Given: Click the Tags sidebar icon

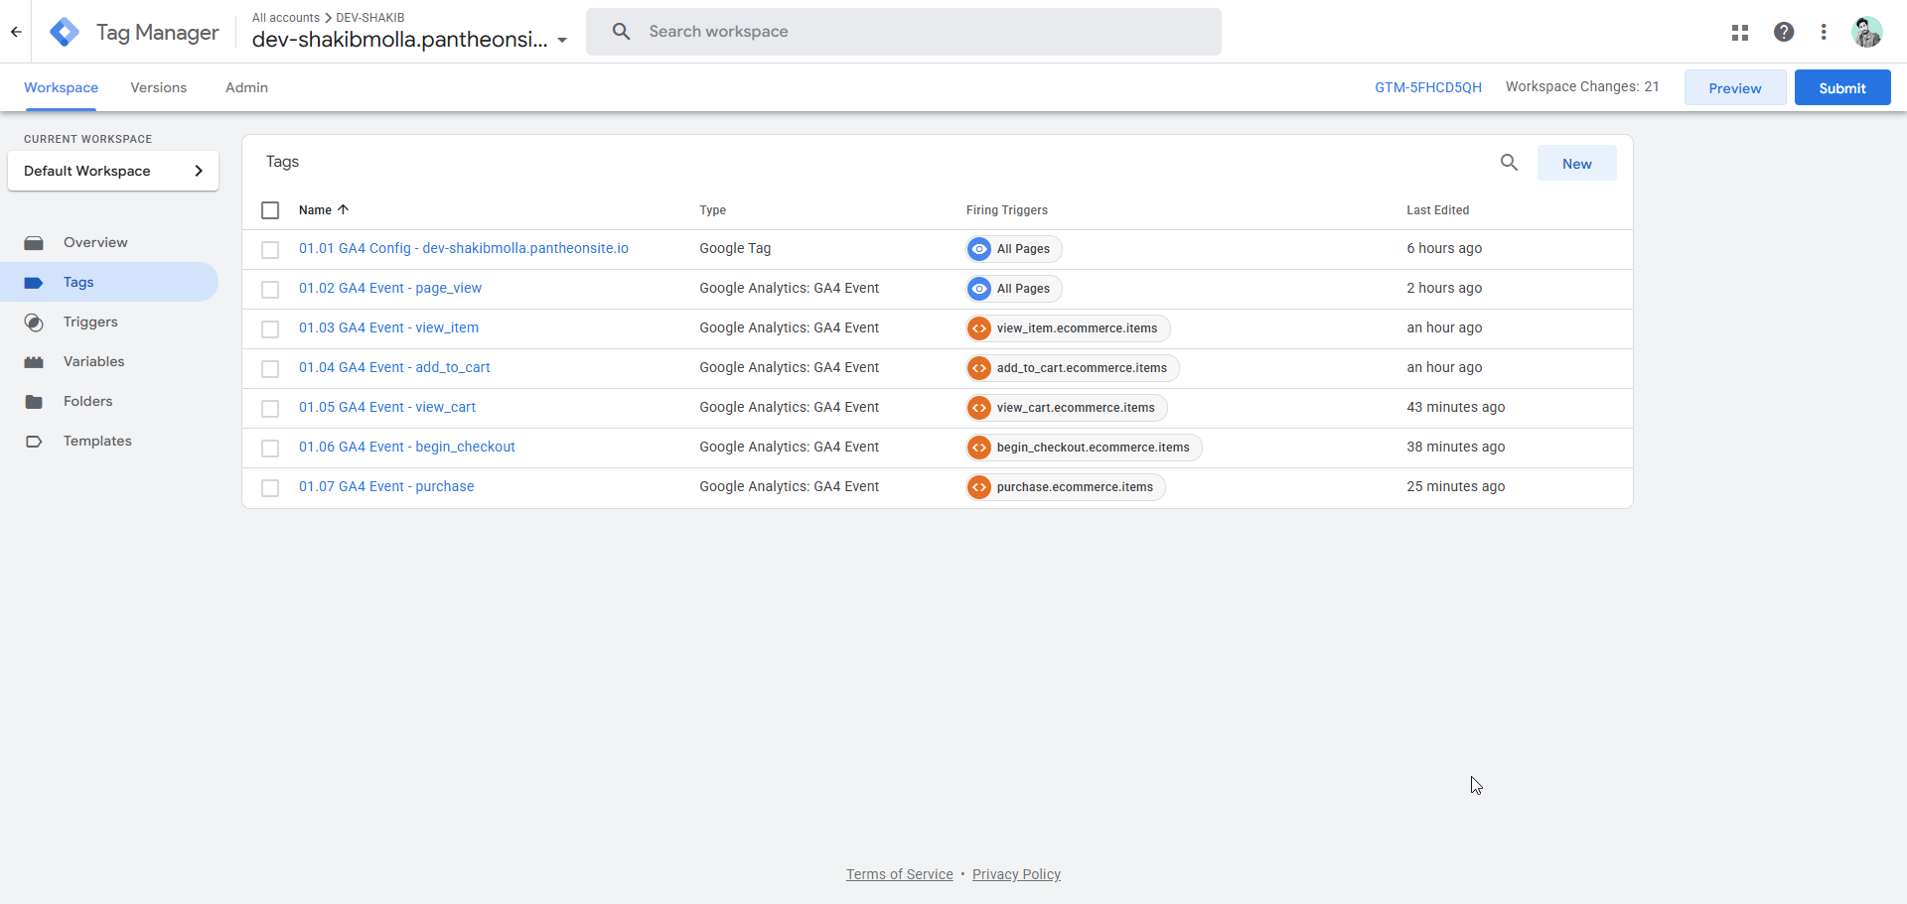Looking at the screenshot, I should pyautogui.click(x=34, y=283).
